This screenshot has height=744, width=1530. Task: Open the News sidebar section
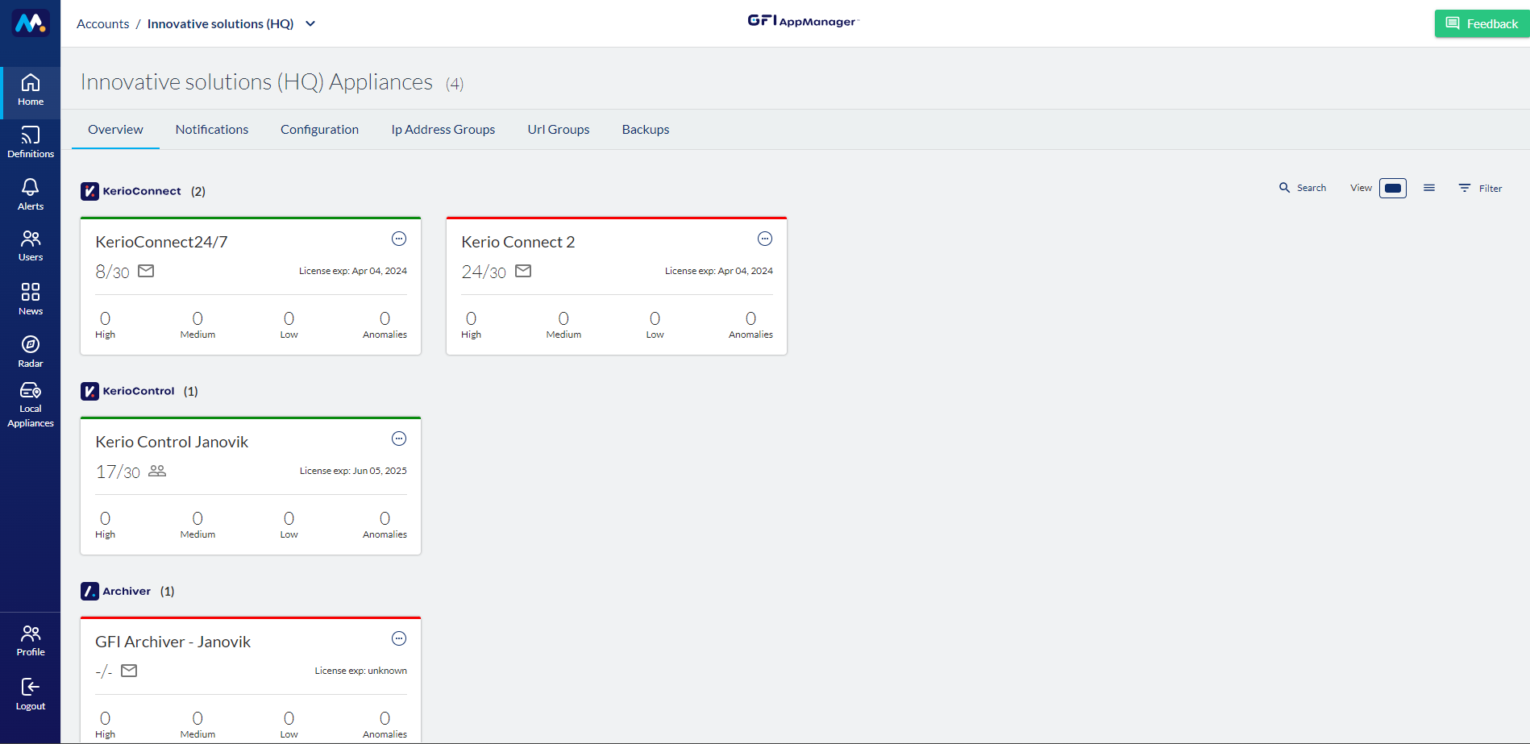(x=31, y=298)
